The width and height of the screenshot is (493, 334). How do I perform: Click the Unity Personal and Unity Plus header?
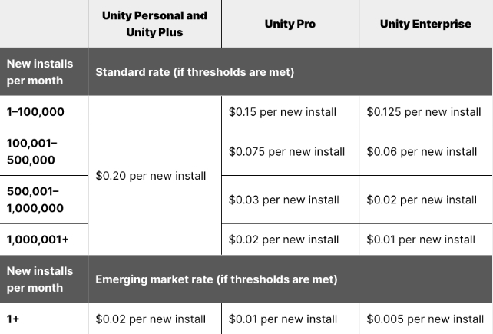[x=154, y=24]
